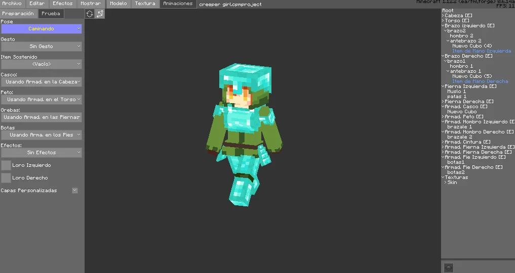Collapse the Brazo izquierdo [E] node arrow
The height and width of the screenshot is (273, 515).
443,26
